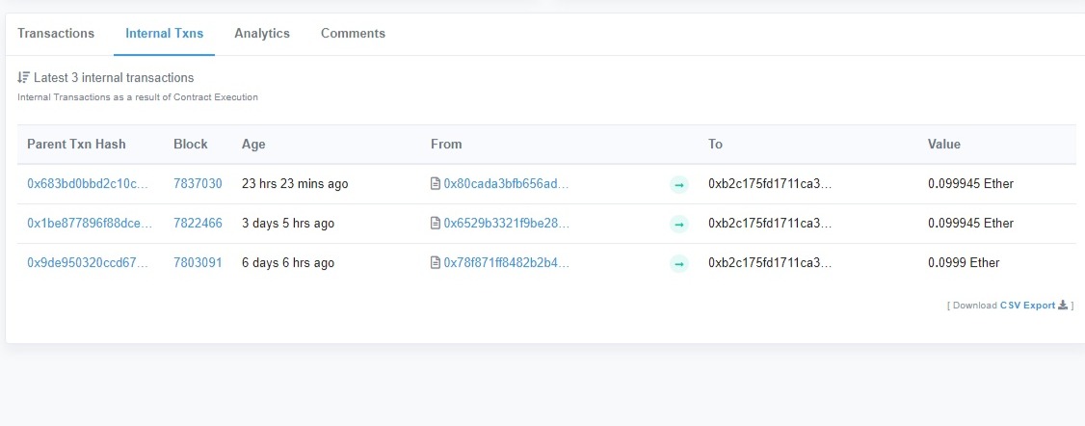
Task: Click contract file icon beside 0x78f871ff8482b2b4...
Action: [x=436, y=263]
